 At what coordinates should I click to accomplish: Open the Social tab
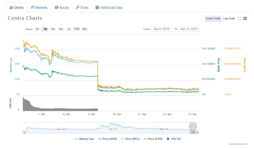[x=62, y=8]
